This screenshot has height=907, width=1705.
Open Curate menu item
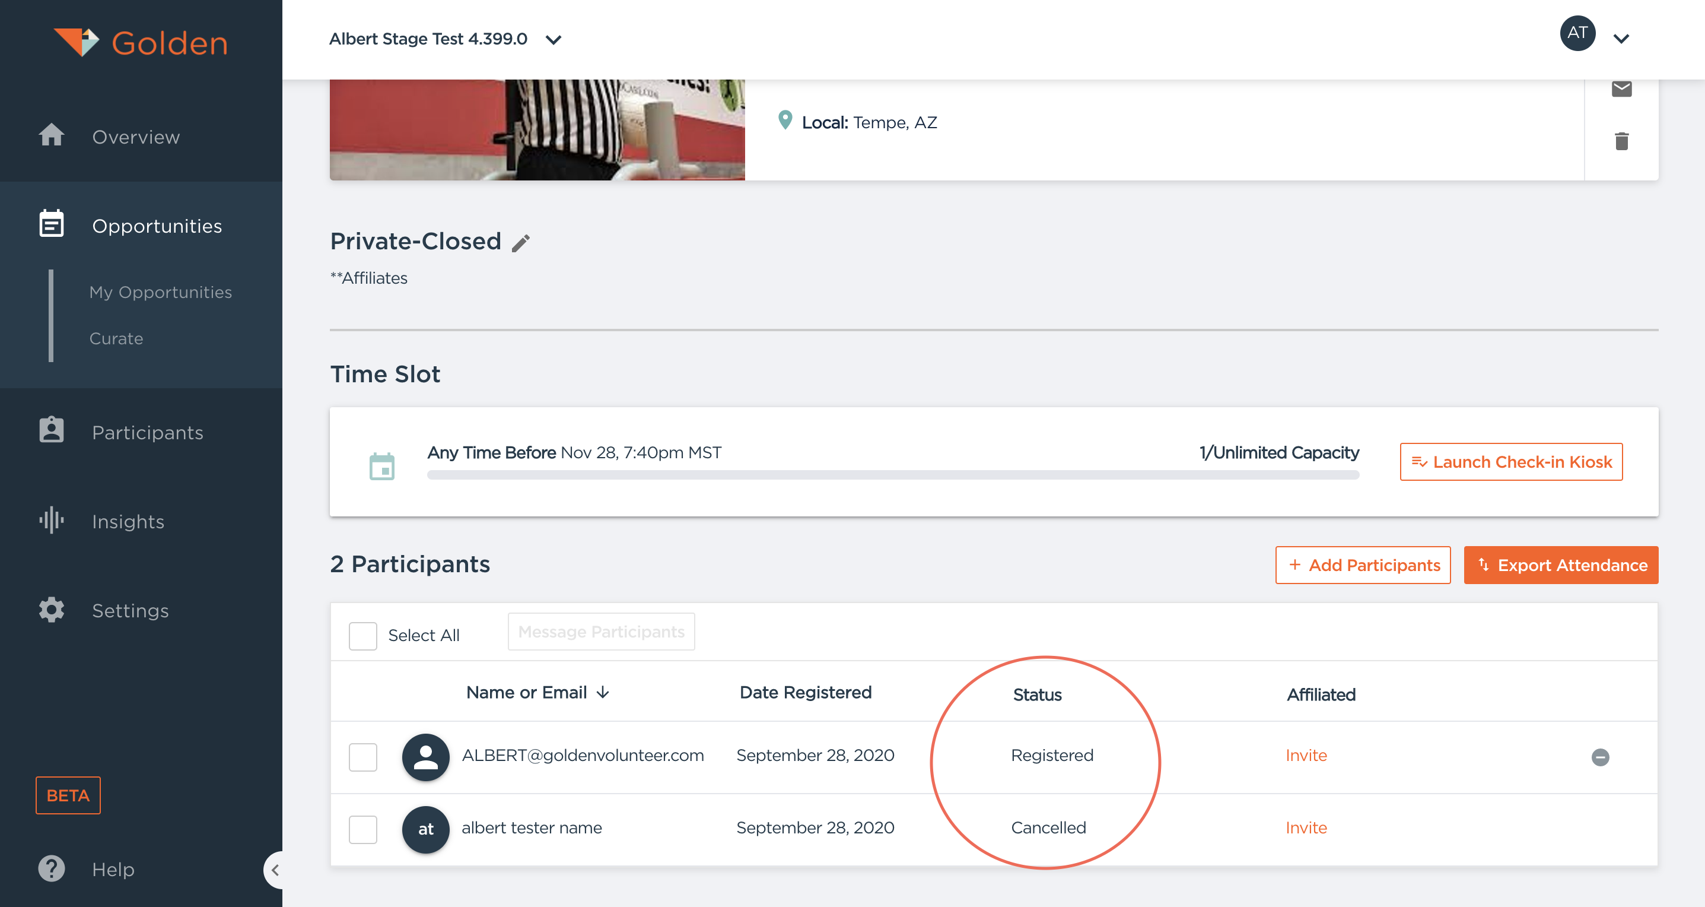point(115,337)
